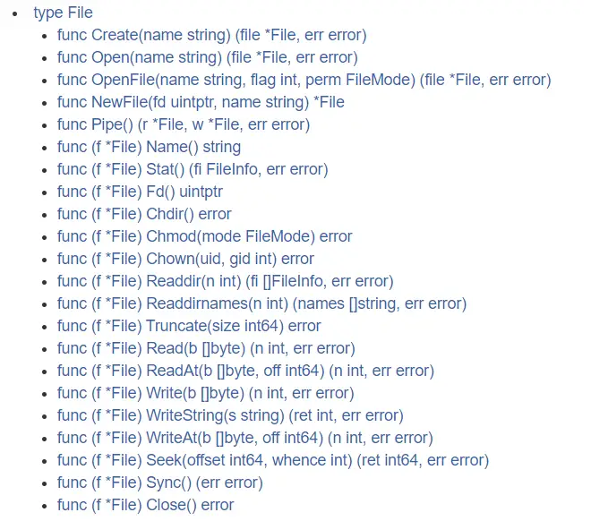The width and height of the screenshot is (591, 521).
Task: Open the WriteString method link
Action: [x=230, y=415]
